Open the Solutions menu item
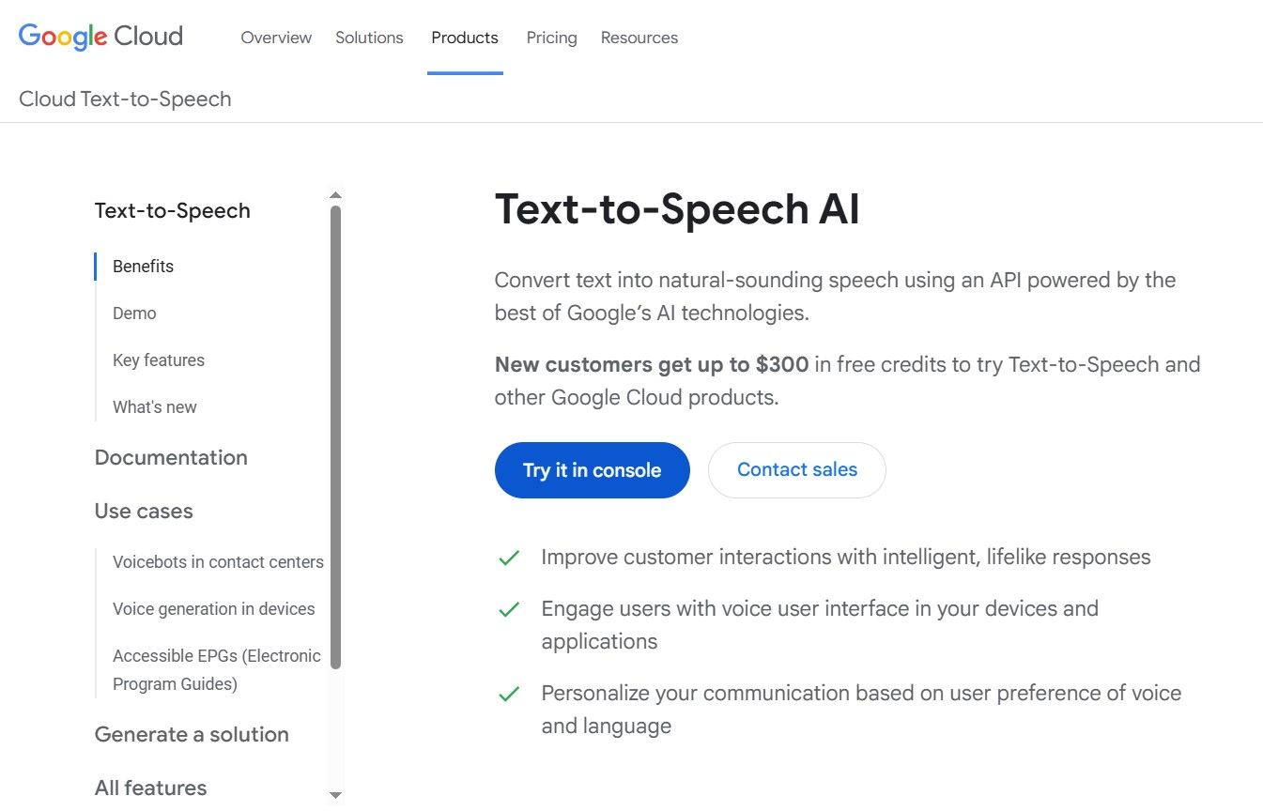The image size is (1263, 811). coord(368,38)
